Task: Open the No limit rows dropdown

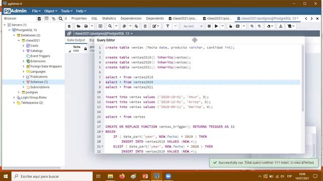Action: coord(193,26)
